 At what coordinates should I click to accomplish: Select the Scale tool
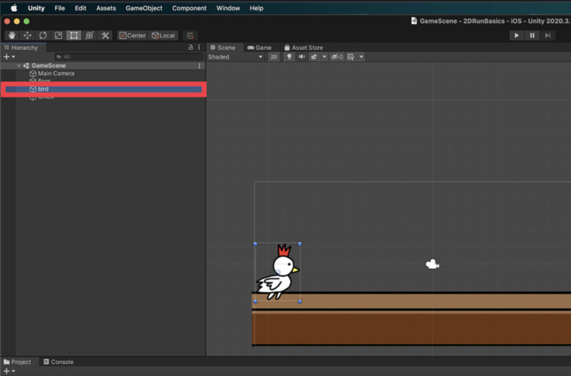pyautogui.click(x=58, y=36)
